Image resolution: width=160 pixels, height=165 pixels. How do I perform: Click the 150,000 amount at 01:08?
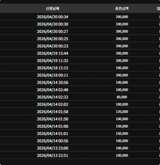pyautogui.click(x=122, y=126)
